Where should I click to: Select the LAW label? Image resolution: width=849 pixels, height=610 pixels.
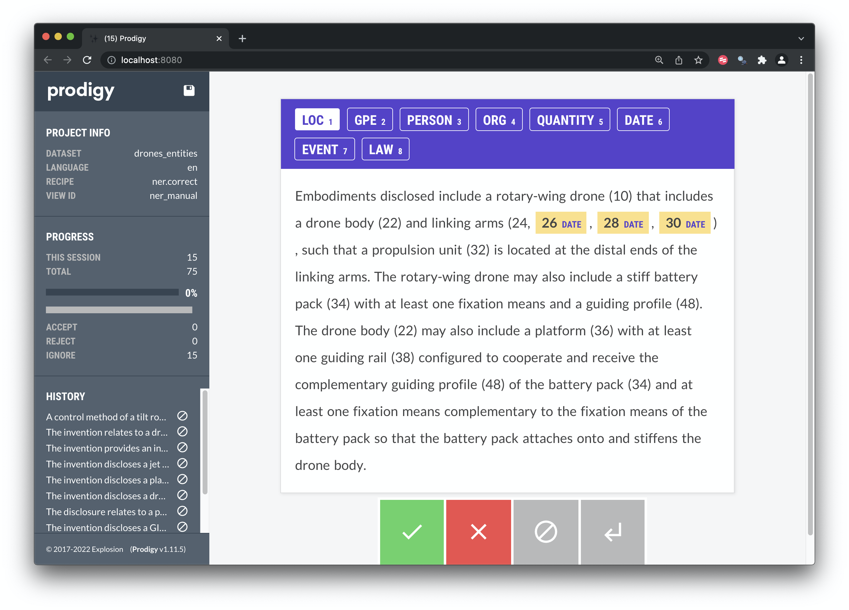385,149
